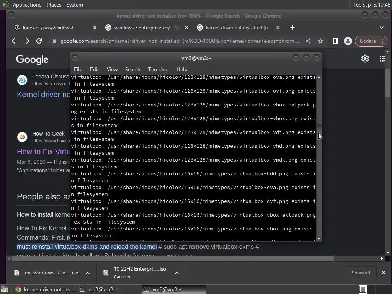392x294 pixels.
Task: Open the terminal Terminal menu
Action: [158, 70]
